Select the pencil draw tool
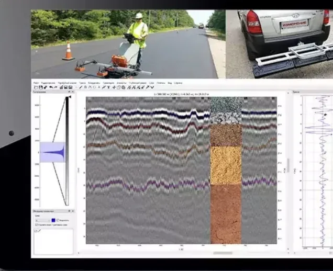This screenshot has height=271, width=333. 81,87
